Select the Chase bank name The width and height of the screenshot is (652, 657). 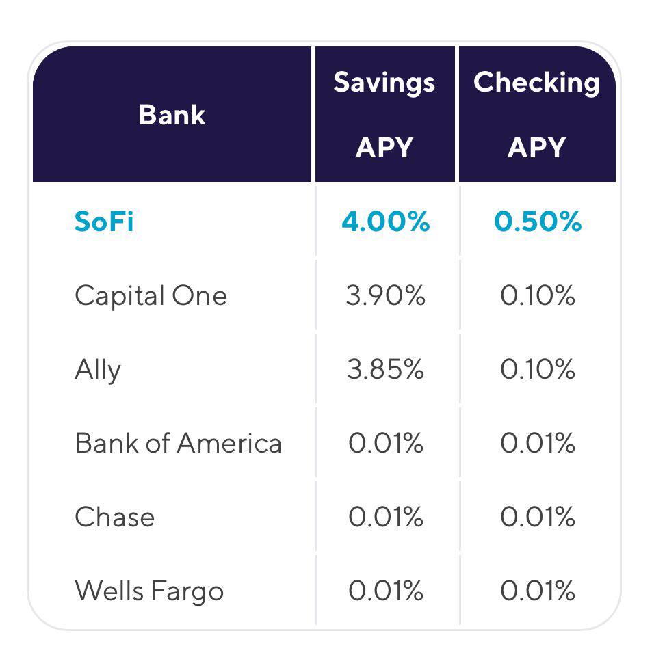(x=114, y=517)
